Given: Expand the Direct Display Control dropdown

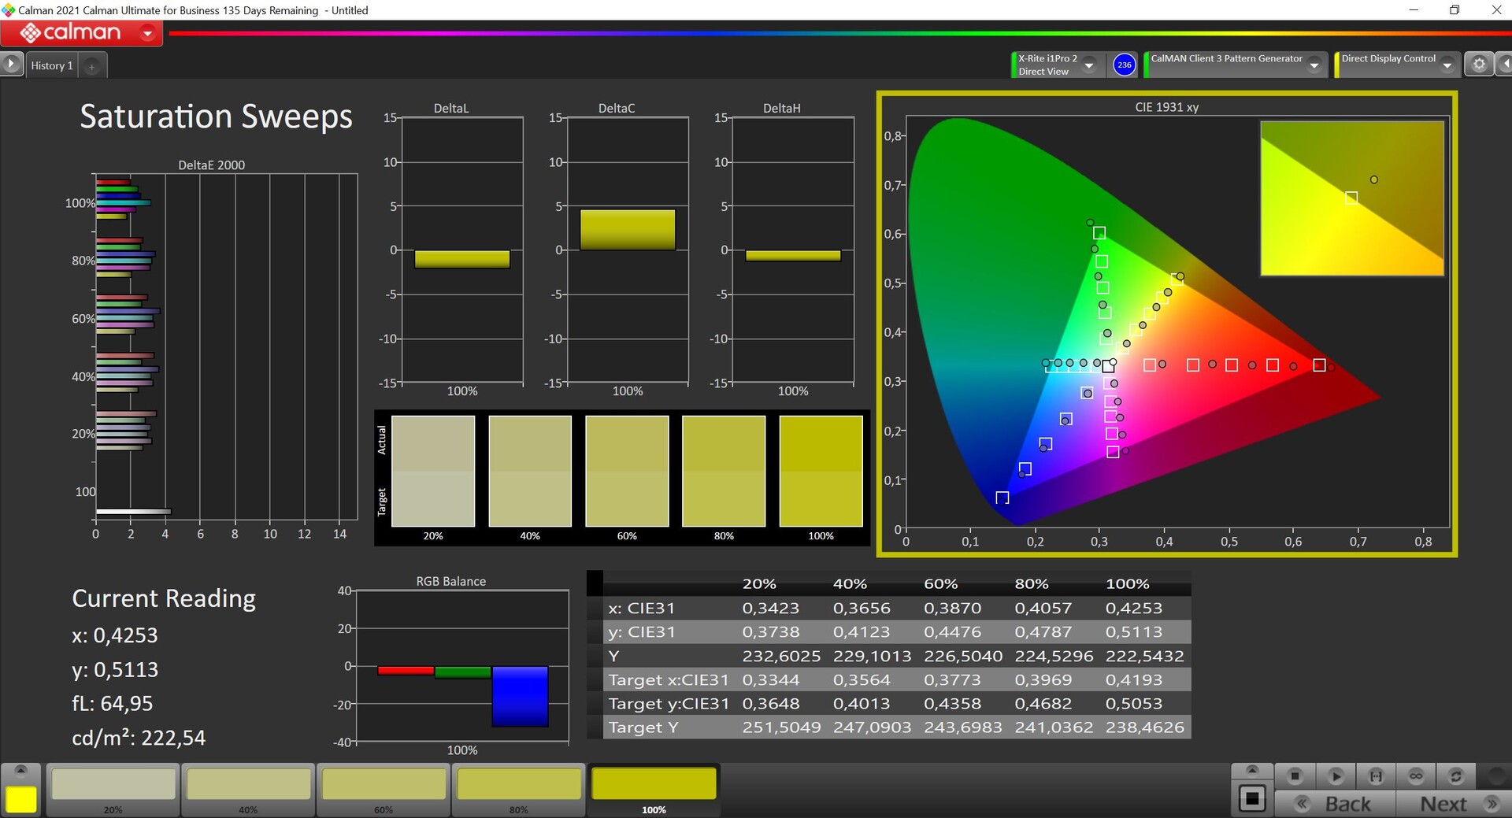Looking at the screenshot, I should click(x=1447, y=65).
